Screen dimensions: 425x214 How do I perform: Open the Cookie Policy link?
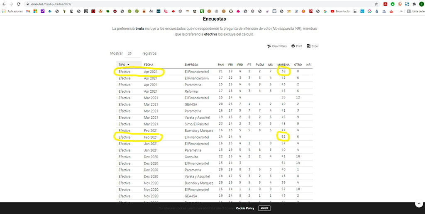[x=245, y=208]
